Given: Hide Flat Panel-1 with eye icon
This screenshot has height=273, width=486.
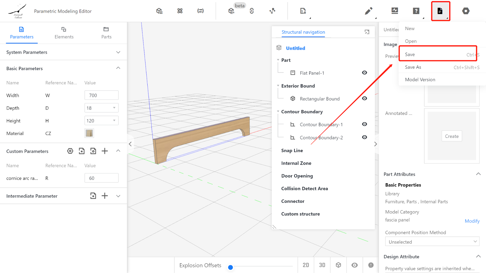Looking at the screenshot, I should pos(364,73).
